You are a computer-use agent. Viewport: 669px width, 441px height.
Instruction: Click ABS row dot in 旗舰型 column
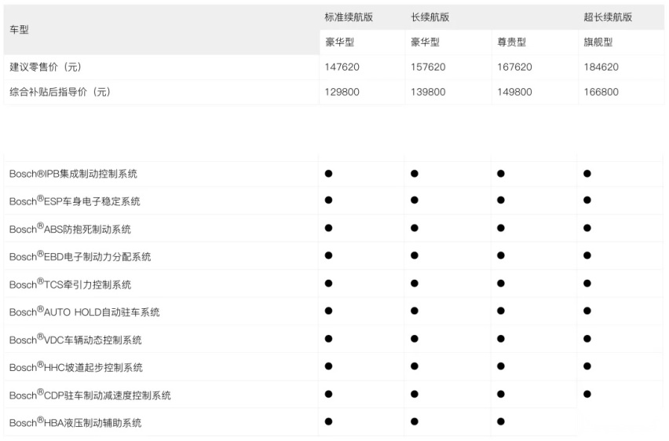[587, 228]
